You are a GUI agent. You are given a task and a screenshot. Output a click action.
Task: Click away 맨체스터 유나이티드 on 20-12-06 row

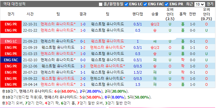coord(108,66)
